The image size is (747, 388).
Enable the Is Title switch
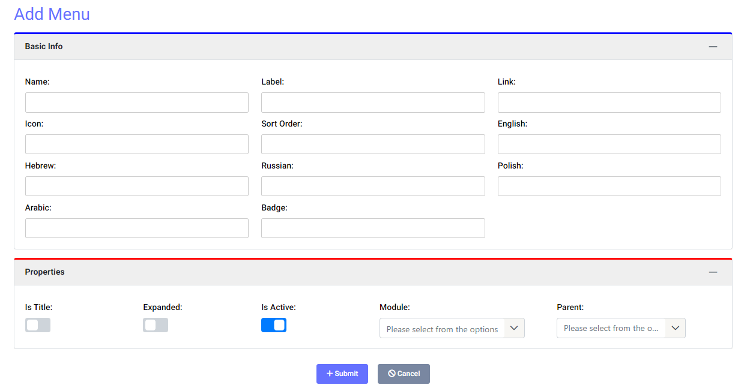pyautogui.click(x=37, y=324)
